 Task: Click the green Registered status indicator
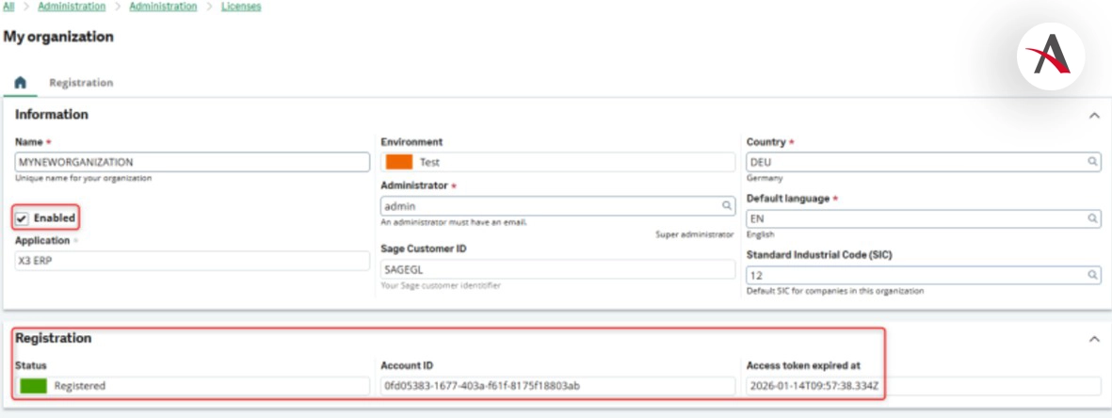[33, 386]
